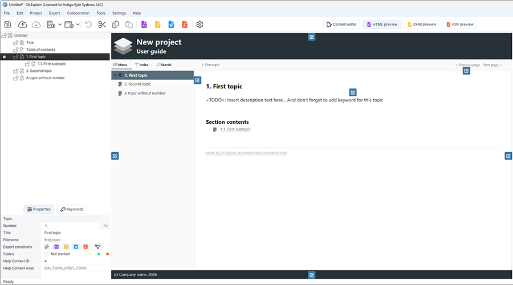Click the Help Context ID value field
Image resolution: width=513 pixels, height=285 pixels.
[76, 261]
